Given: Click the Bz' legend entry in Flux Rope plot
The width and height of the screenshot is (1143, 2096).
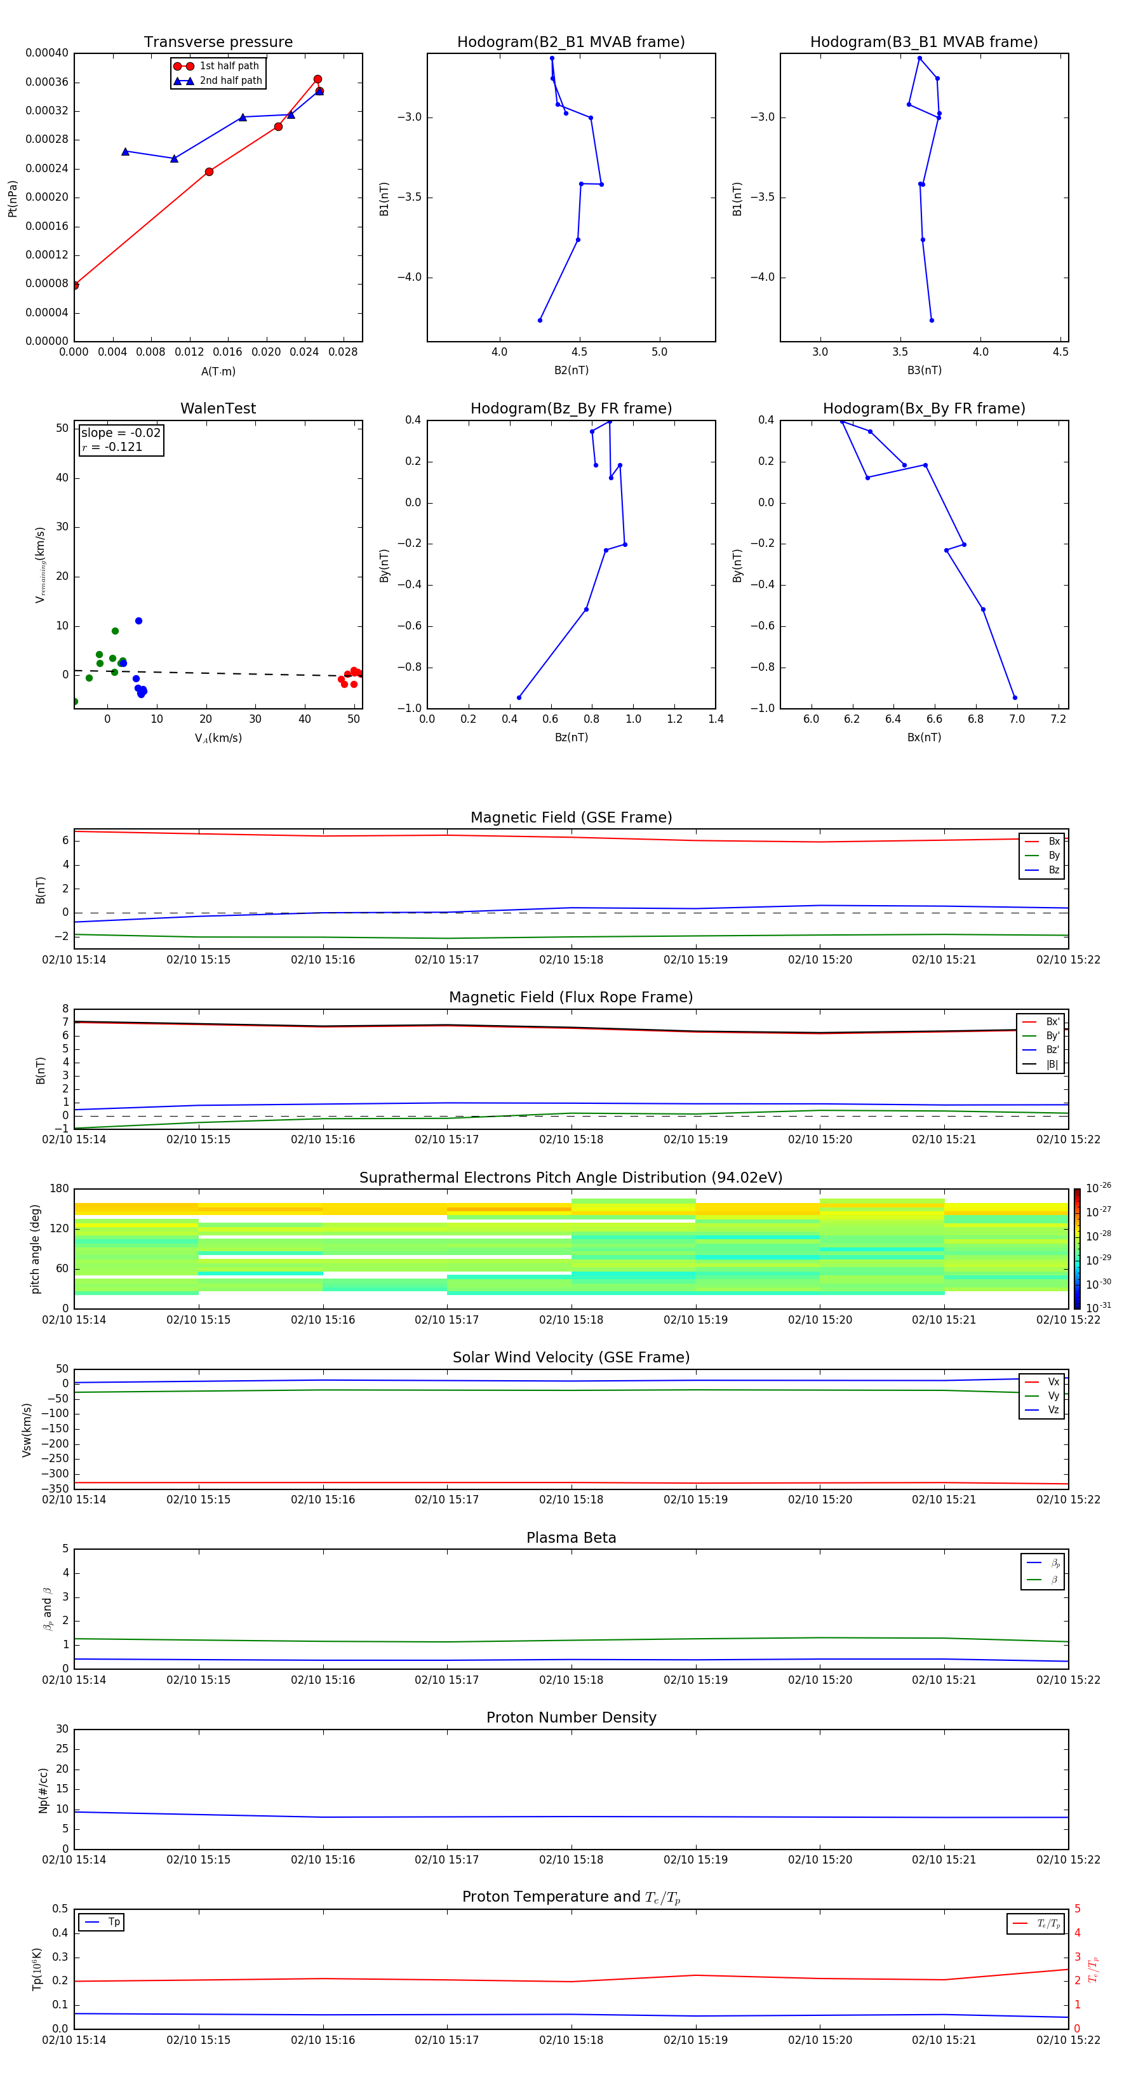Looking at the screenshot, I should 1041,1050.
